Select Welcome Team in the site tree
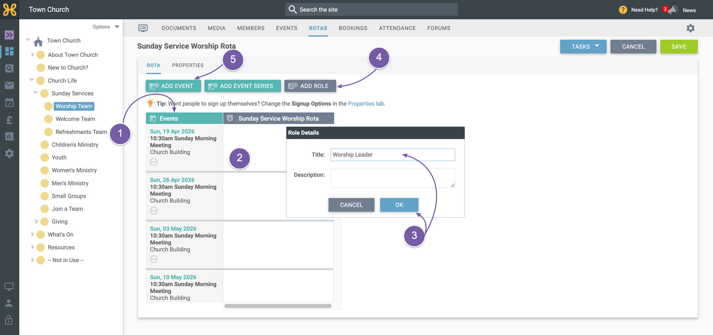The image size is (713, 335). 75,119
